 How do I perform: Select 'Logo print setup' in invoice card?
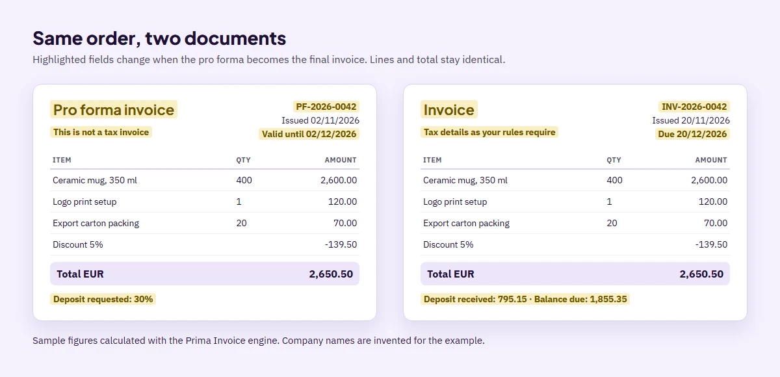click(x=455, y=201)
